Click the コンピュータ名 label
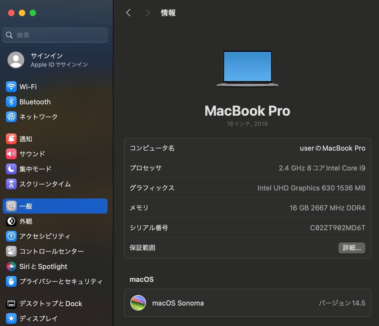This screenshot has width=379, height=326. click(152, 148)
